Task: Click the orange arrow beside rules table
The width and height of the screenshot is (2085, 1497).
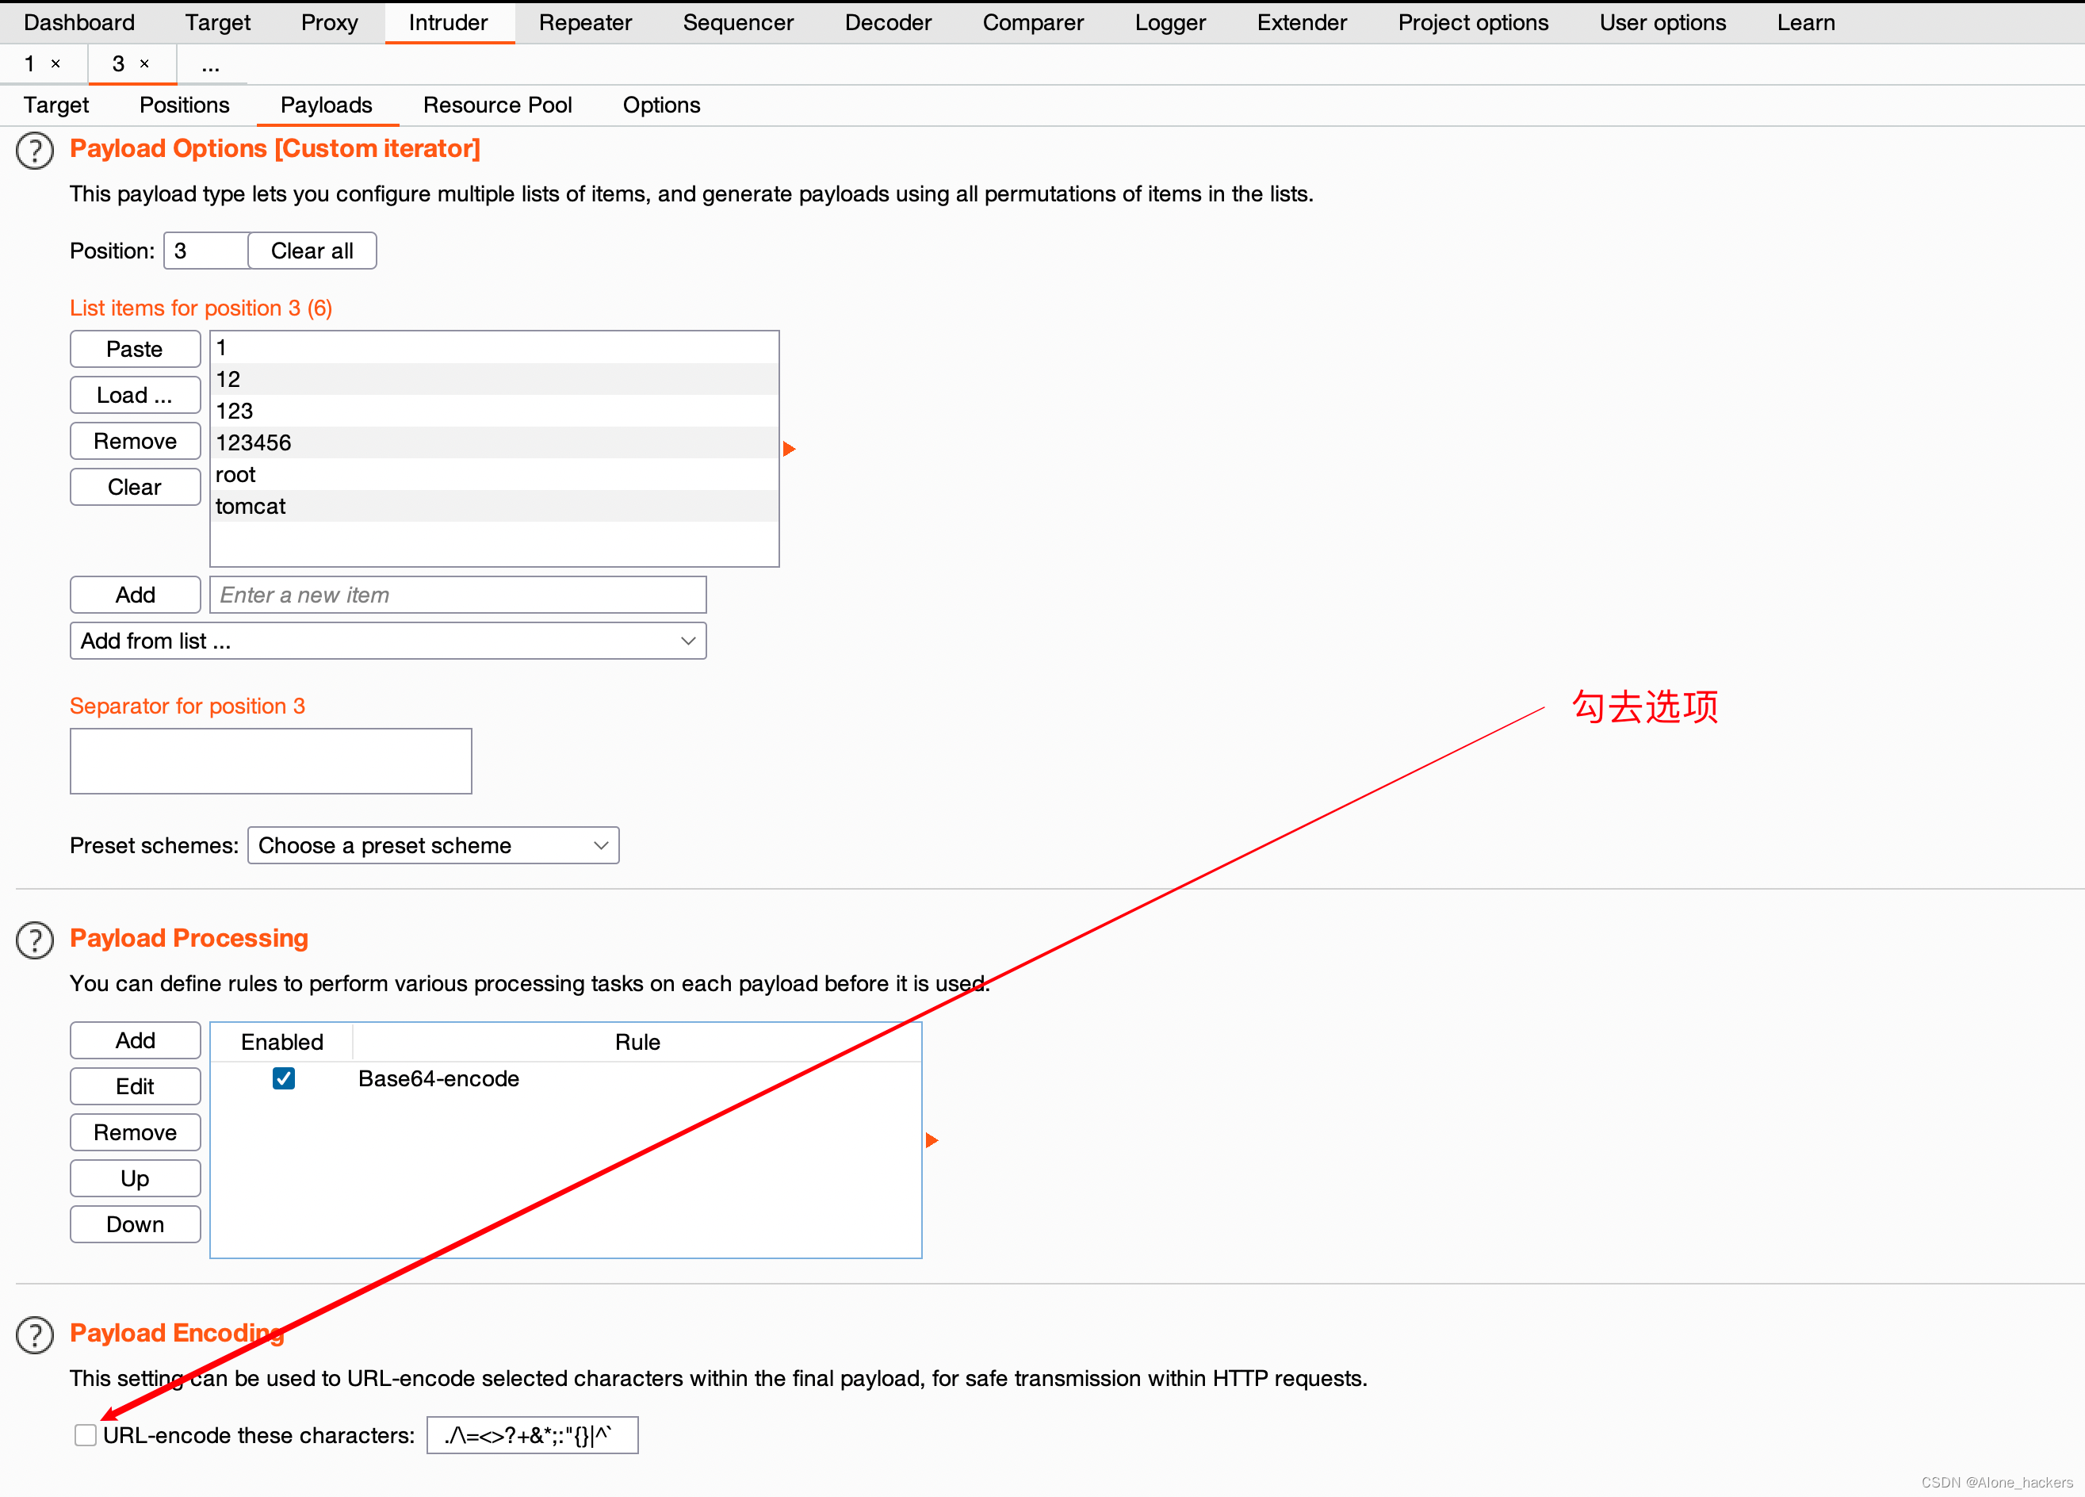Action: (x=932, y=1140)
